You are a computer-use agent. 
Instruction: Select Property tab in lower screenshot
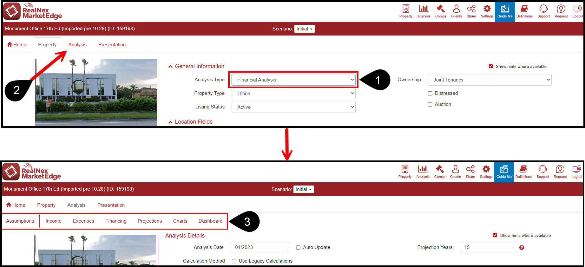pyautogui.click(x=46, y=205)
